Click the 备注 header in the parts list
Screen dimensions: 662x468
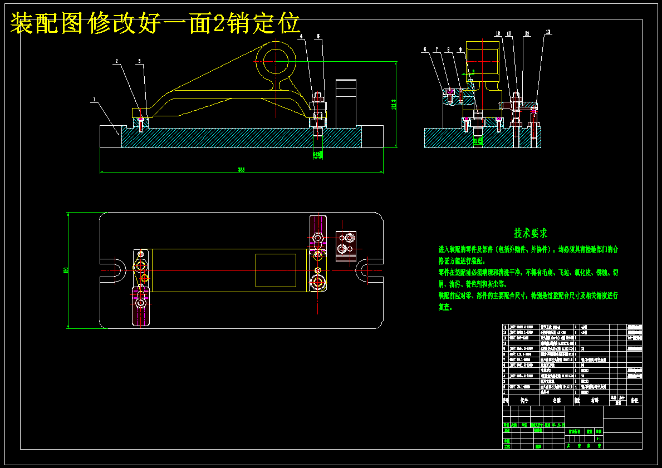634,400
